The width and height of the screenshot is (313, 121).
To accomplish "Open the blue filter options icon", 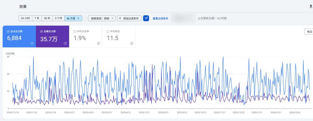I will coord(146,18).
